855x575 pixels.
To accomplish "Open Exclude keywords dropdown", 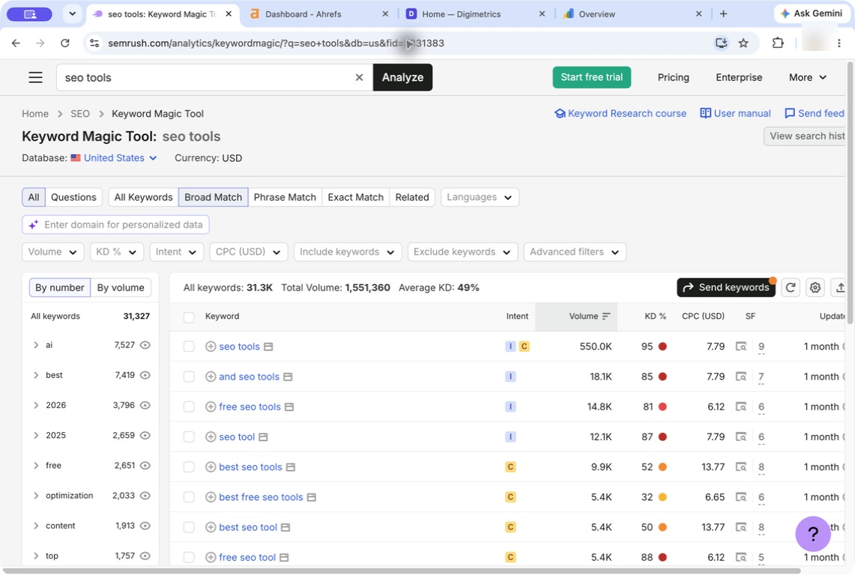I will 462,252.
